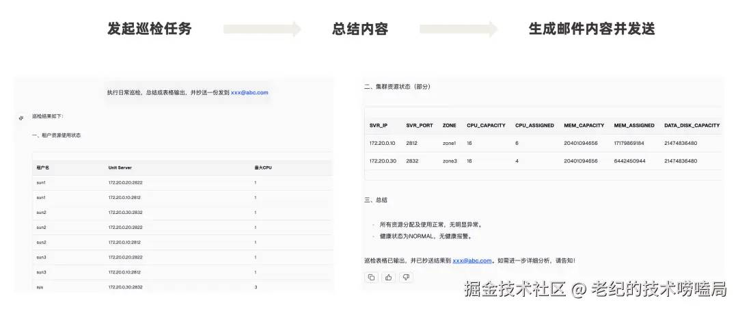
Task: Select 172.20.0.30:2832 in the sun2 row
Action: point(125,213)
